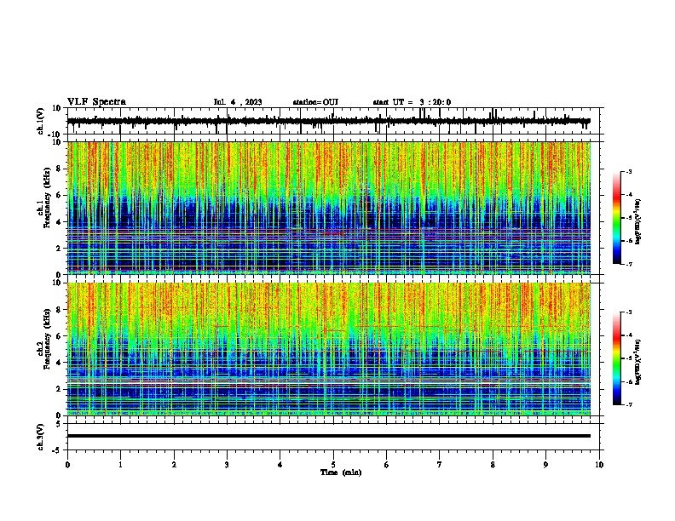Image resolution: width=675 pixels, height=521 pixels.
Task: Click the "station=OUJ" header label
Action: pyautogui.click(x=315, y=102)
